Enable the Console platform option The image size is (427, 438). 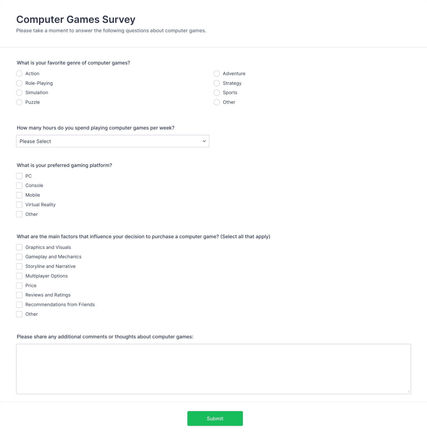pyautogui.click(x=19, y=186)
